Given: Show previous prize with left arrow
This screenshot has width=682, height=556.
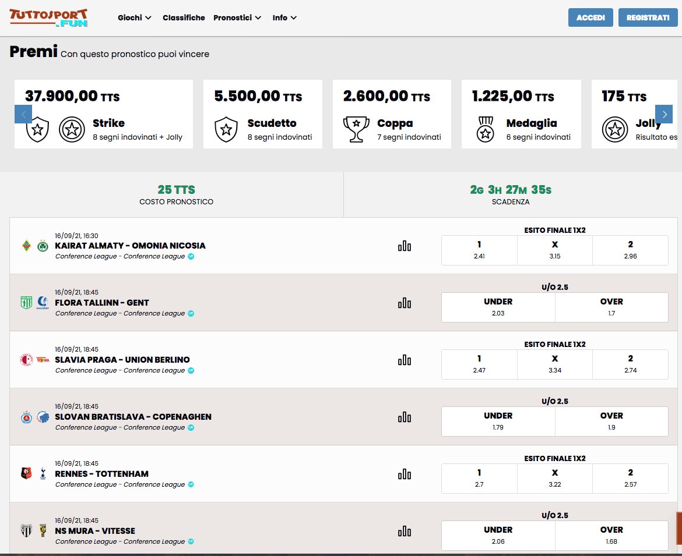Looking at the screenshot, I should click(x=23, y=114).
